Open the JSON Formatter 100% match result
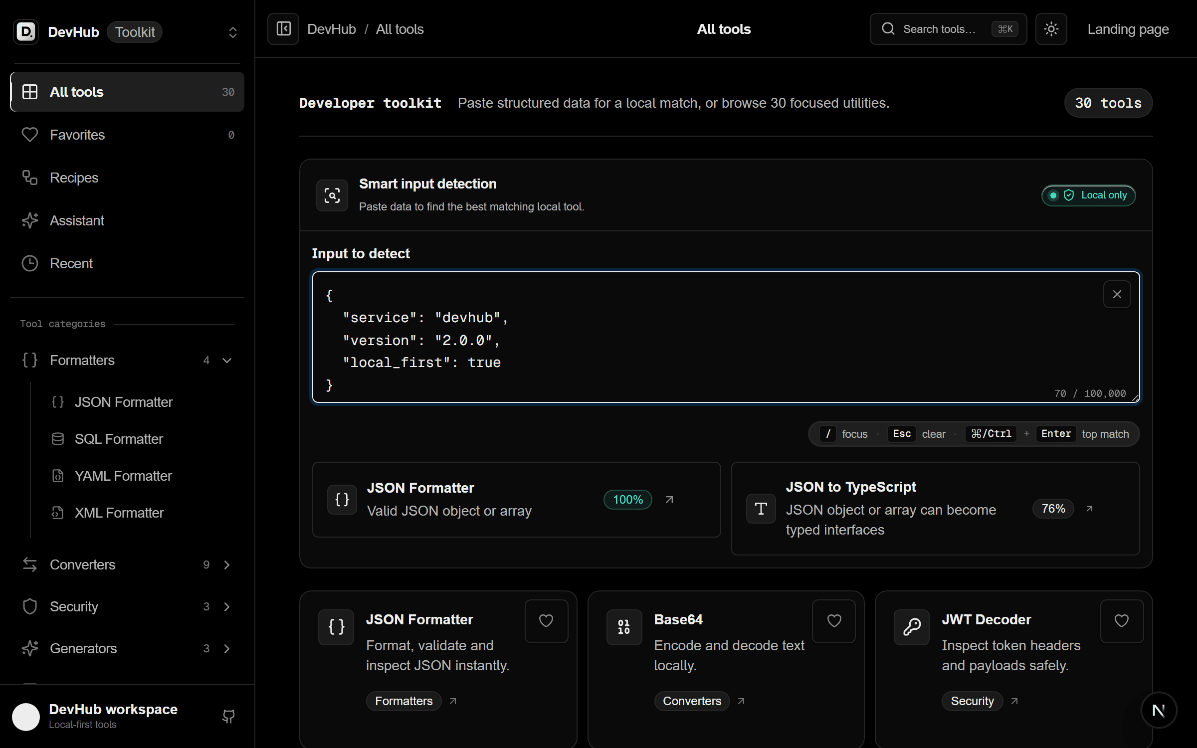Viewport: 1197px width, 748px height. click(x=517, y=500)
